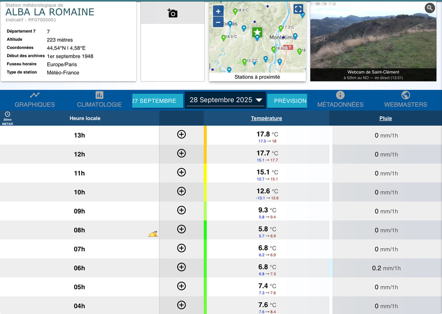Open the Climatologie tab

[99, 100]
